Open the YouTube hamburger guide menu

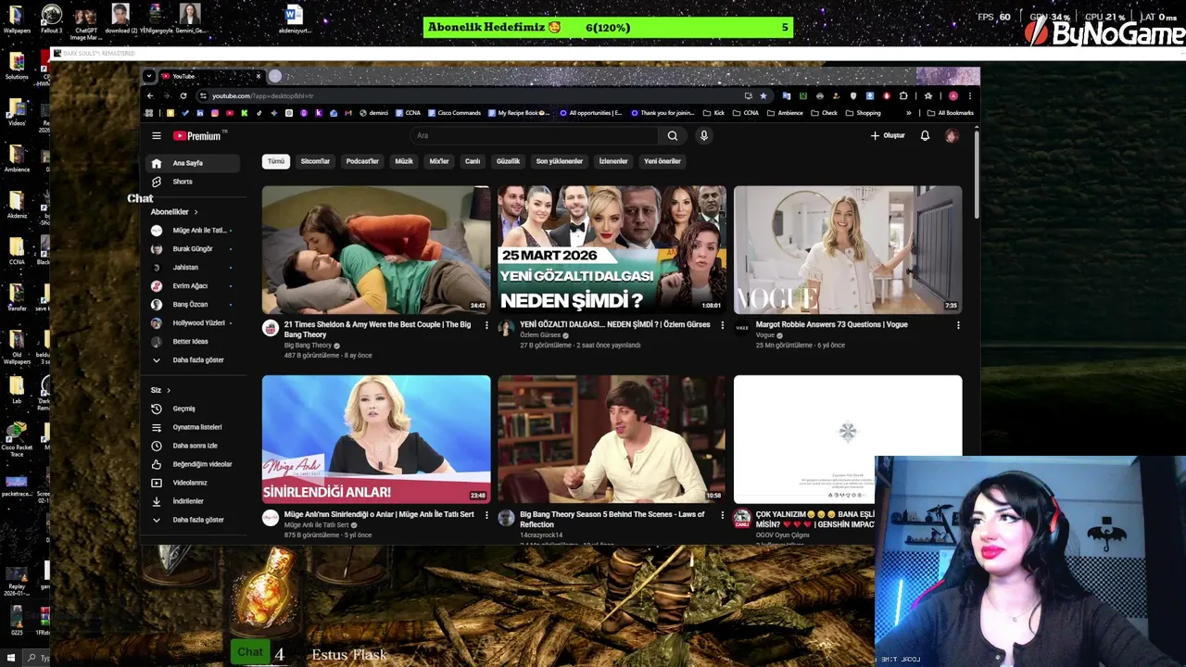(157, 135)
